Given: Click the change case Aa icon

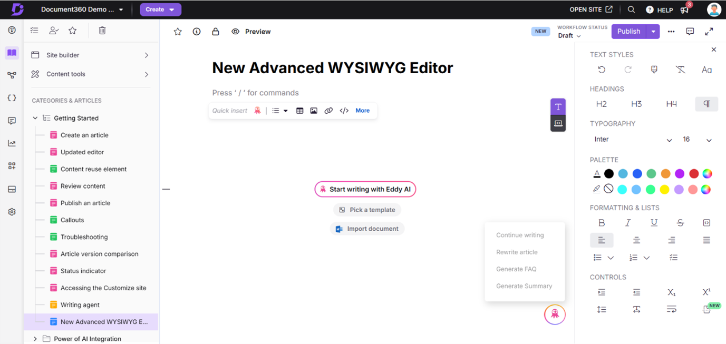Looking at the screenshot, I should point(707,70).
